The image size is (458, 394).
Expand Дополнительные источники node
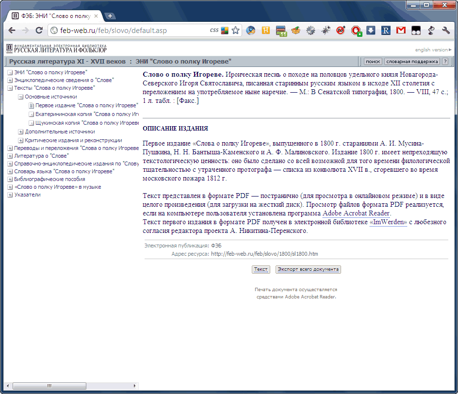20,131
